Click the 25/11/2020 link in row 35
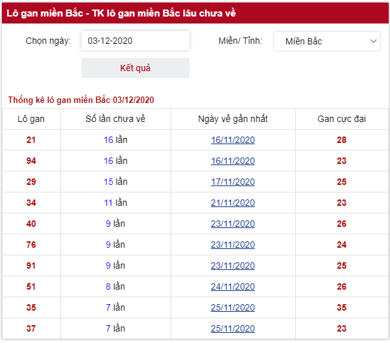This screenshot has height=343, width=390. 233,307
